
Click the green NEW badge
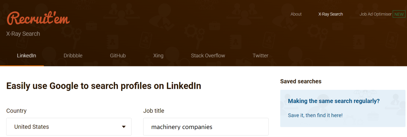coord(399,14)
